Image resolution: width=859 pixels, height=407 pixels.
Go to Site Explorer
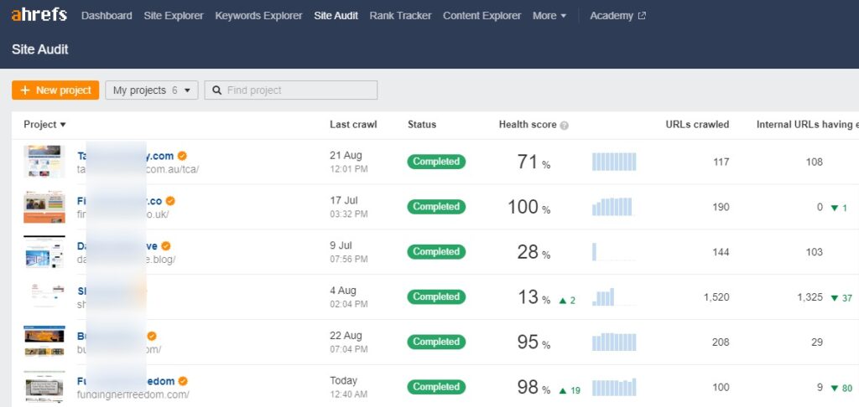(x=173, y=16)
